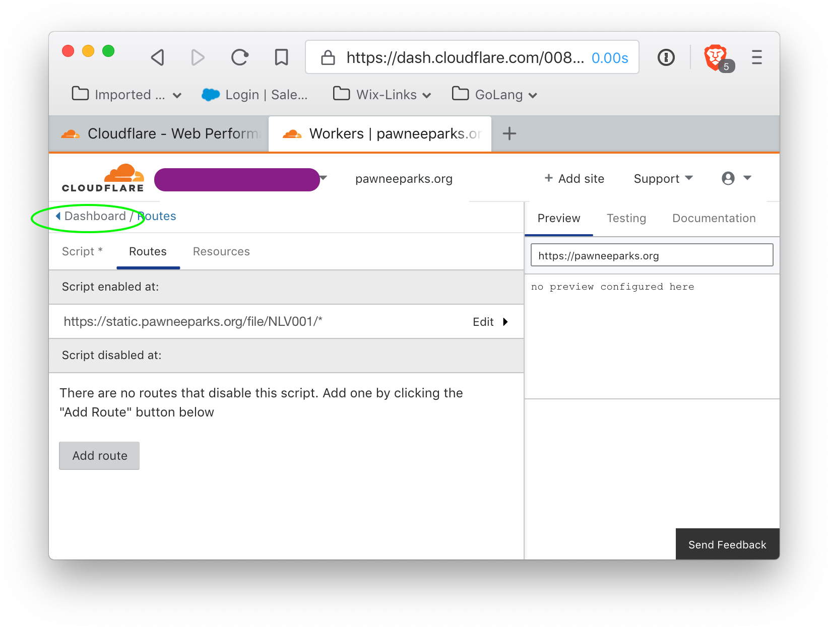Screen dimensions: 828x627
Task: Click the browser back arrow
Action: tap(158, 57)
